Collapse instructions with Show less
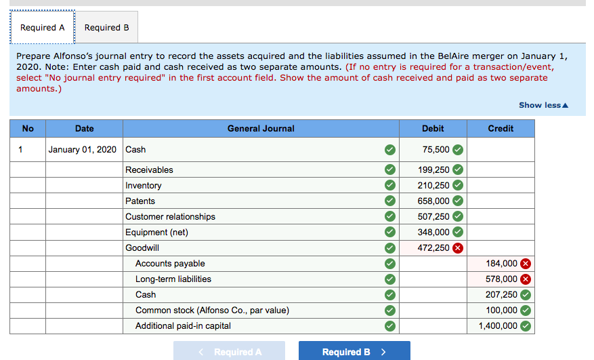594x360 pixels. coord(543,105)
